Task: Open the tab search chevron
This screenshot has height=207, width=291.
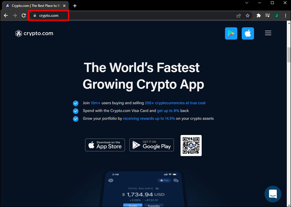Action: 247,3
